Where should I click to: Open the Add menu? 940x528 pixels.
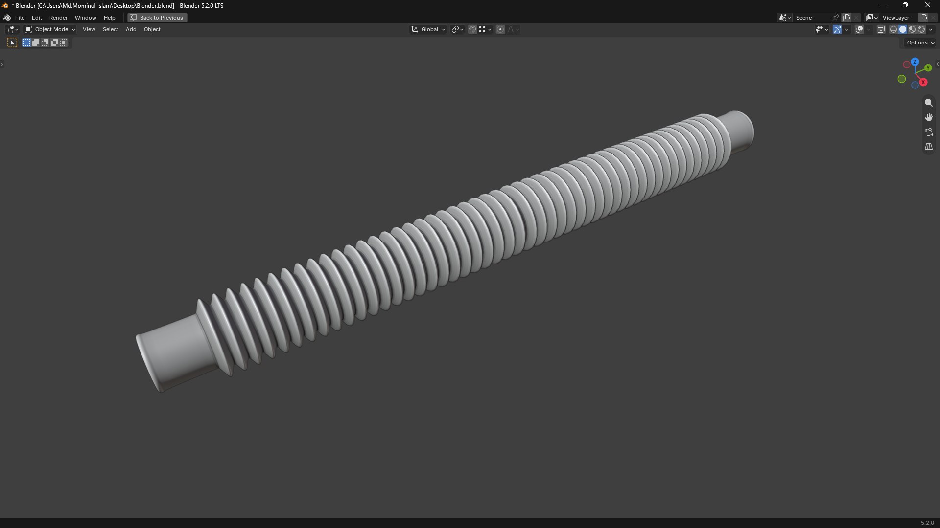131,29
